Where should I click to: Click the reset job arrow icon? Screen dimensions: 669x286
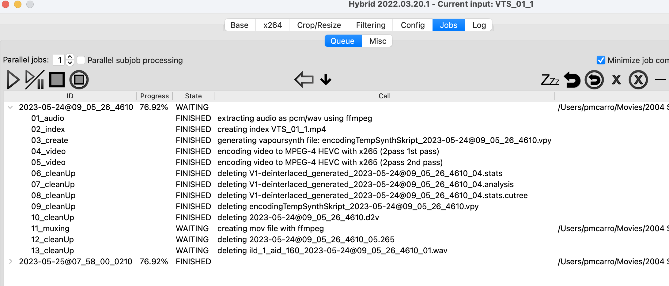[x=572, y=80]
